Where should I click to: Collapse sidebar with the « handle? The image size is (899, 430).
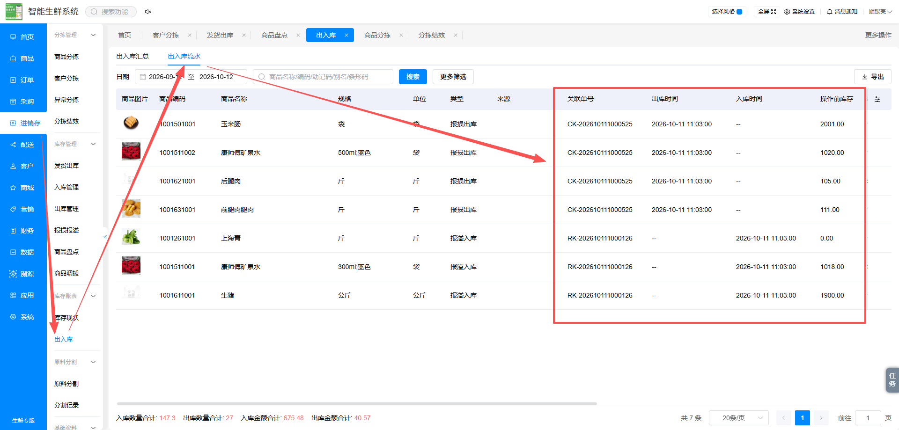(x=105, y=237)
